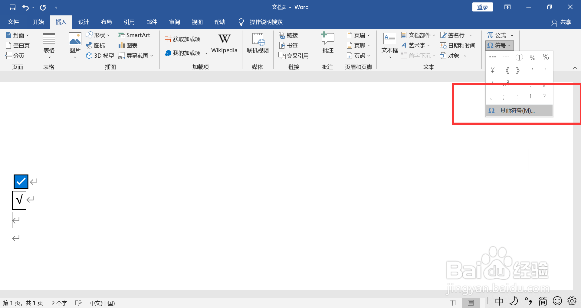Click the 登录 sign-in button
Image resolution: width=581 pixels, height=308 pixels.
tap(482, 7)
